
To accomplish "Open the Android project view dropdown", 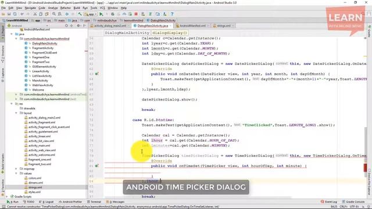I will pos(28,26).
